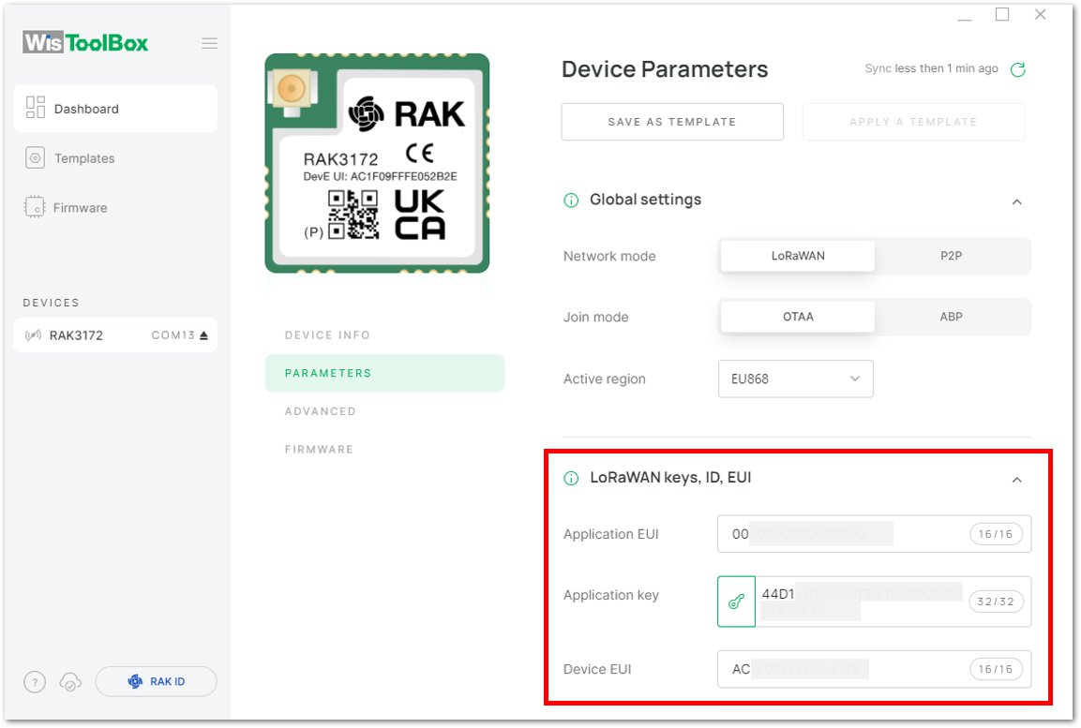
Task: Maximize the WisToolBox window
Action: pyautogui.click(x=1002, y=14)
